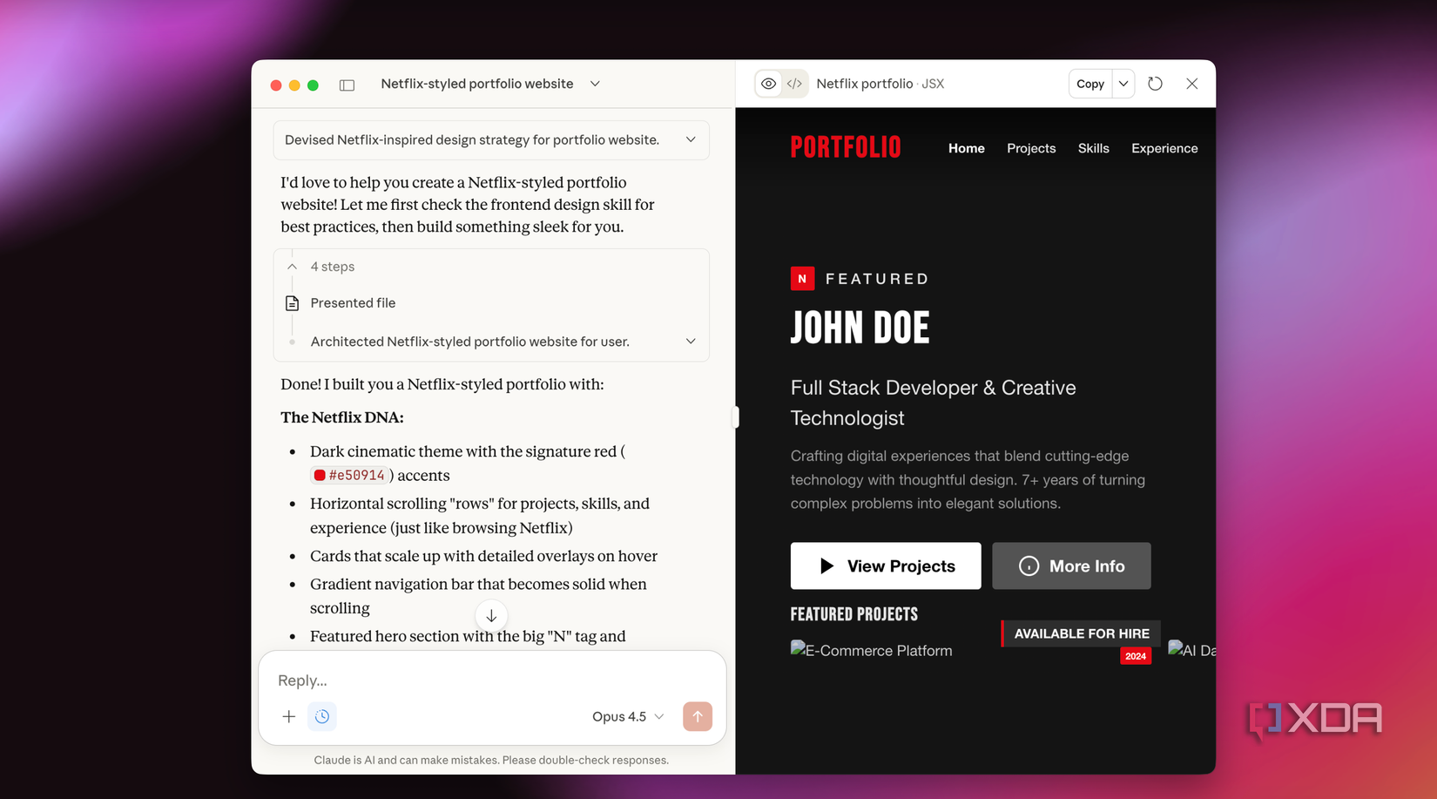The height and width of the screenshot is (799, 1437).
Task: Toggle the extended thinking clock icon
Action: (x=322, y=716)
